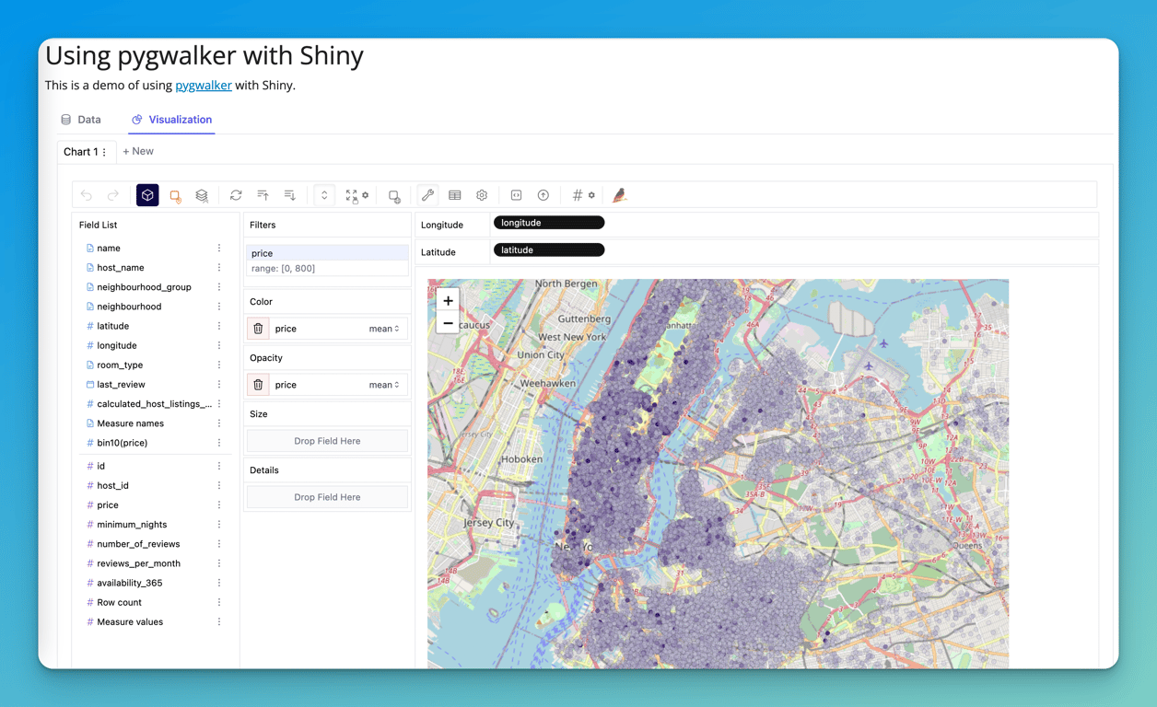The image size is (1157, 707).
Task: Click the redo arrow icon
Action: tap(113, 195)
